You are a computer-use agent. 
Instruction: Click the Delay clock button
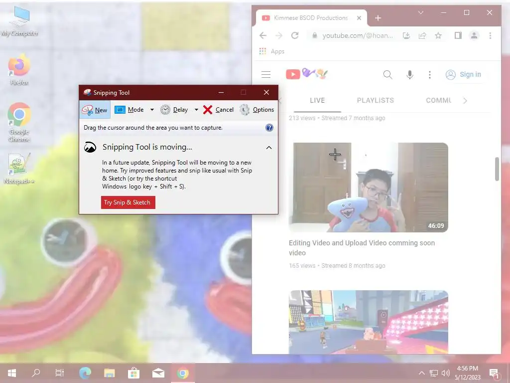[x=174, y=110]
